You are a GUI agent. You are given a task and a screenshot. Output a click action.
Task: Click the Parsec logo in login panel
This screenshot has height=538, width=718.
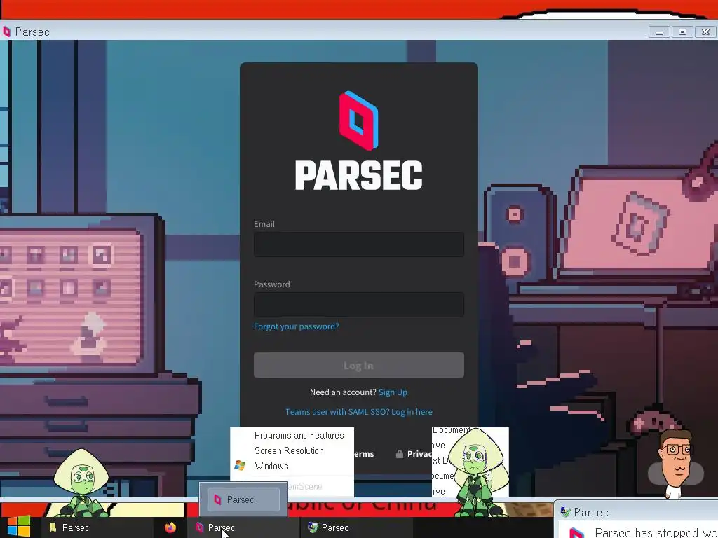click(358, 140)
